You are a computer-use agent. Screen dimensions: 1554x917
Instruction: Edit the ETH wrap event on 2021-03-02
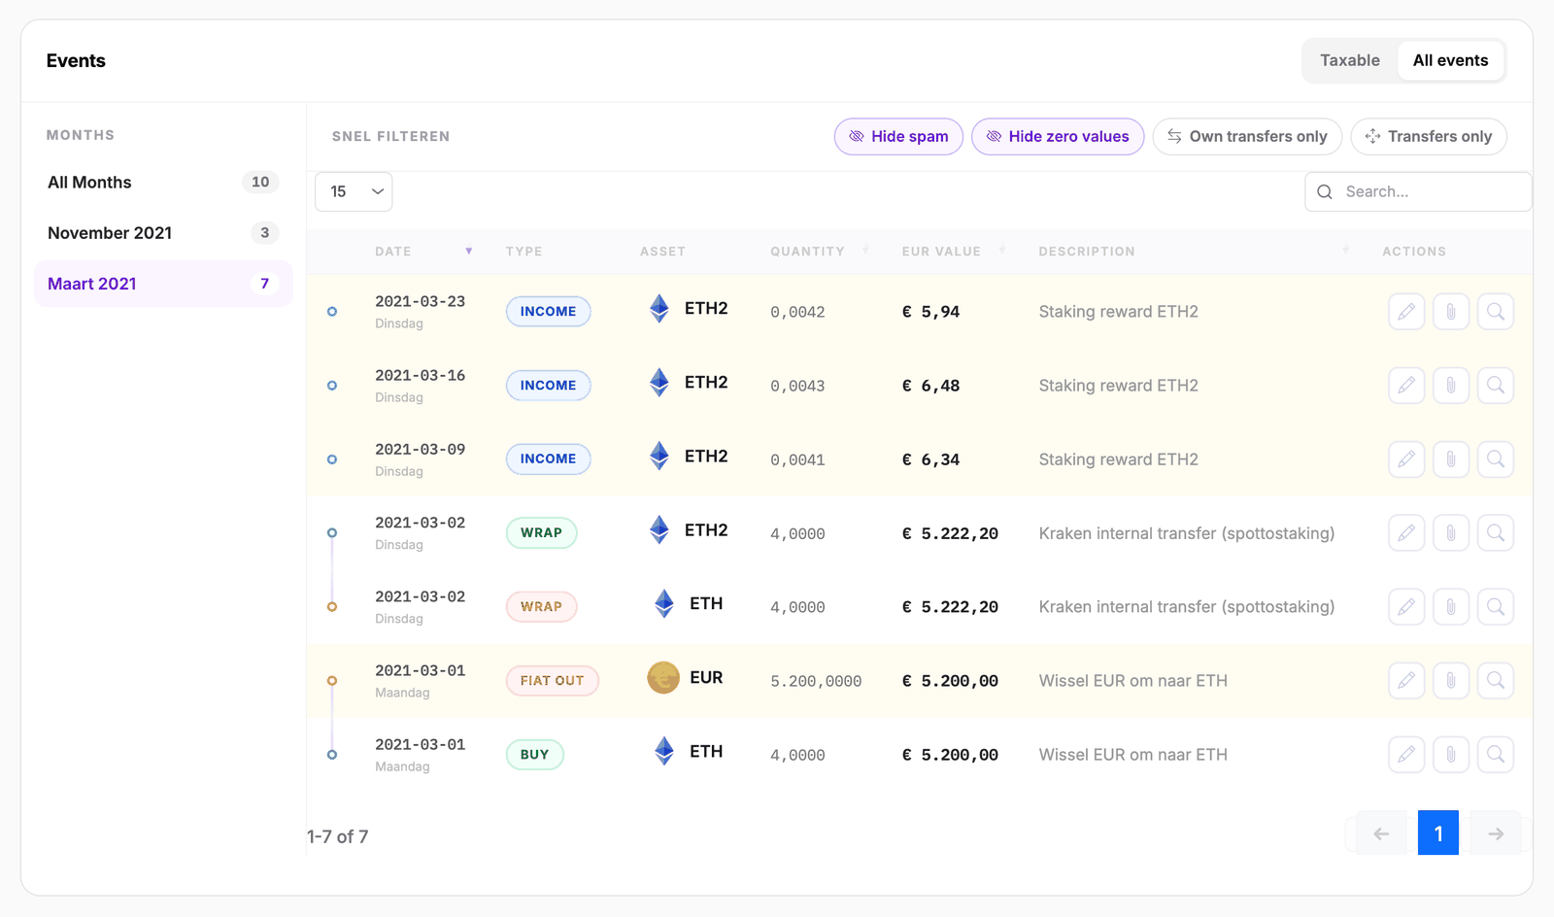pos(1406,607)
